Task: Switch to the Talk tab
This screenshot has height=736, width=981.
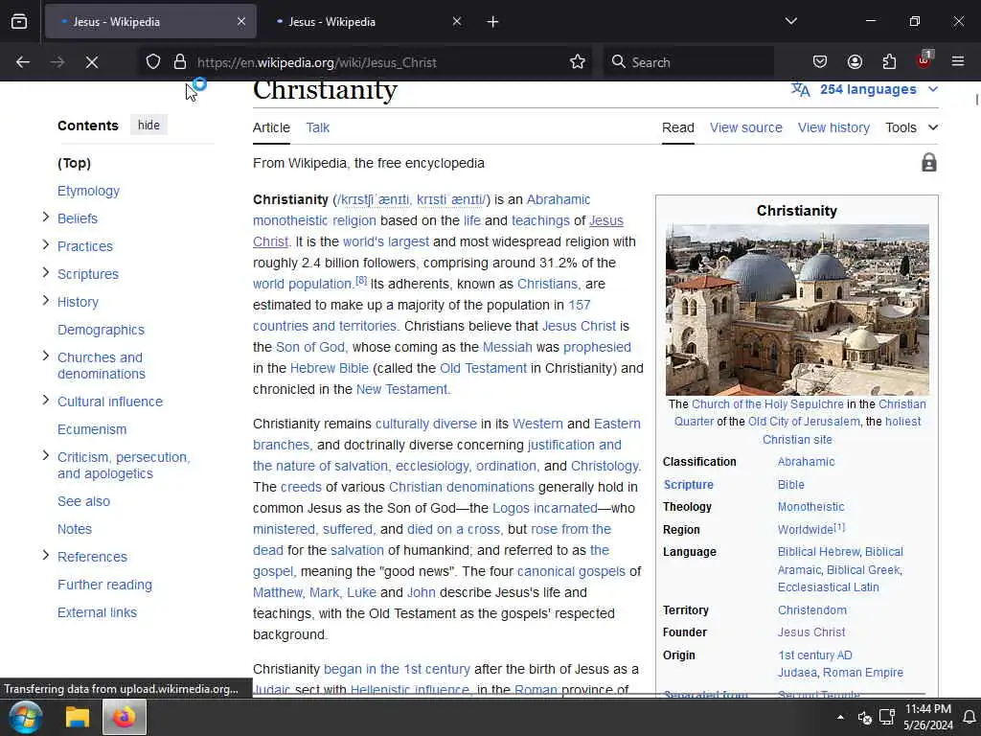Action: coord(318,127)
